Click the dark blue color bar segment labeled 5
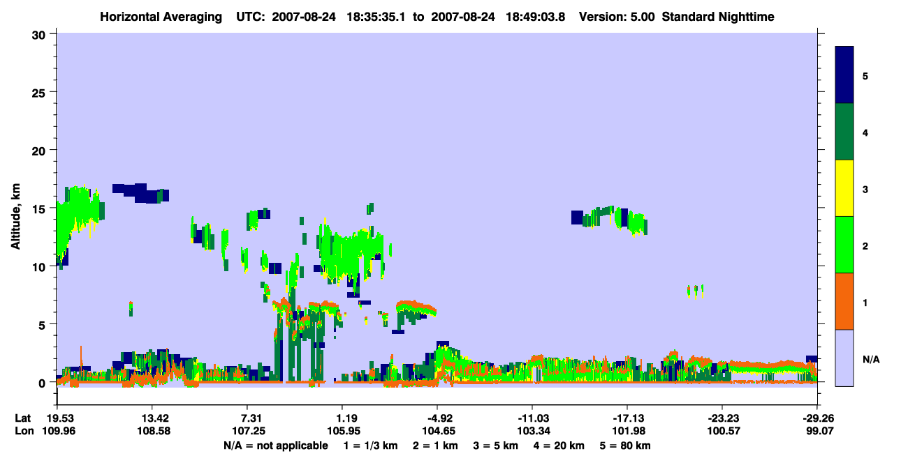The width and height of the screenshot is (908, 465). [844, 75]
